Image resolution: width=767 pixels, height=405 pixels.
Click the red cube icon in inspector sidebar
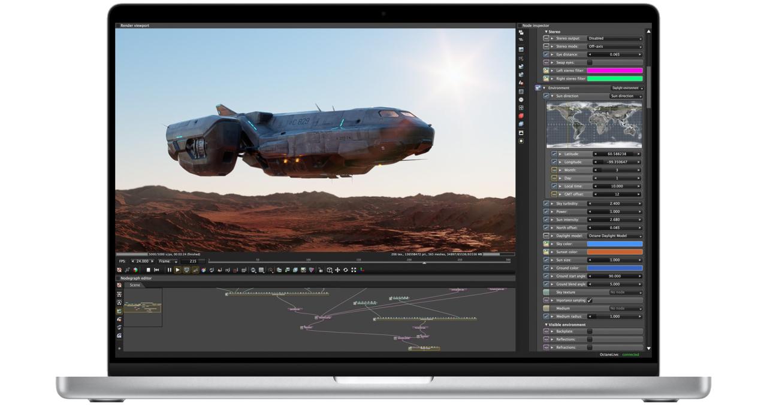click(x=521, y=115)
